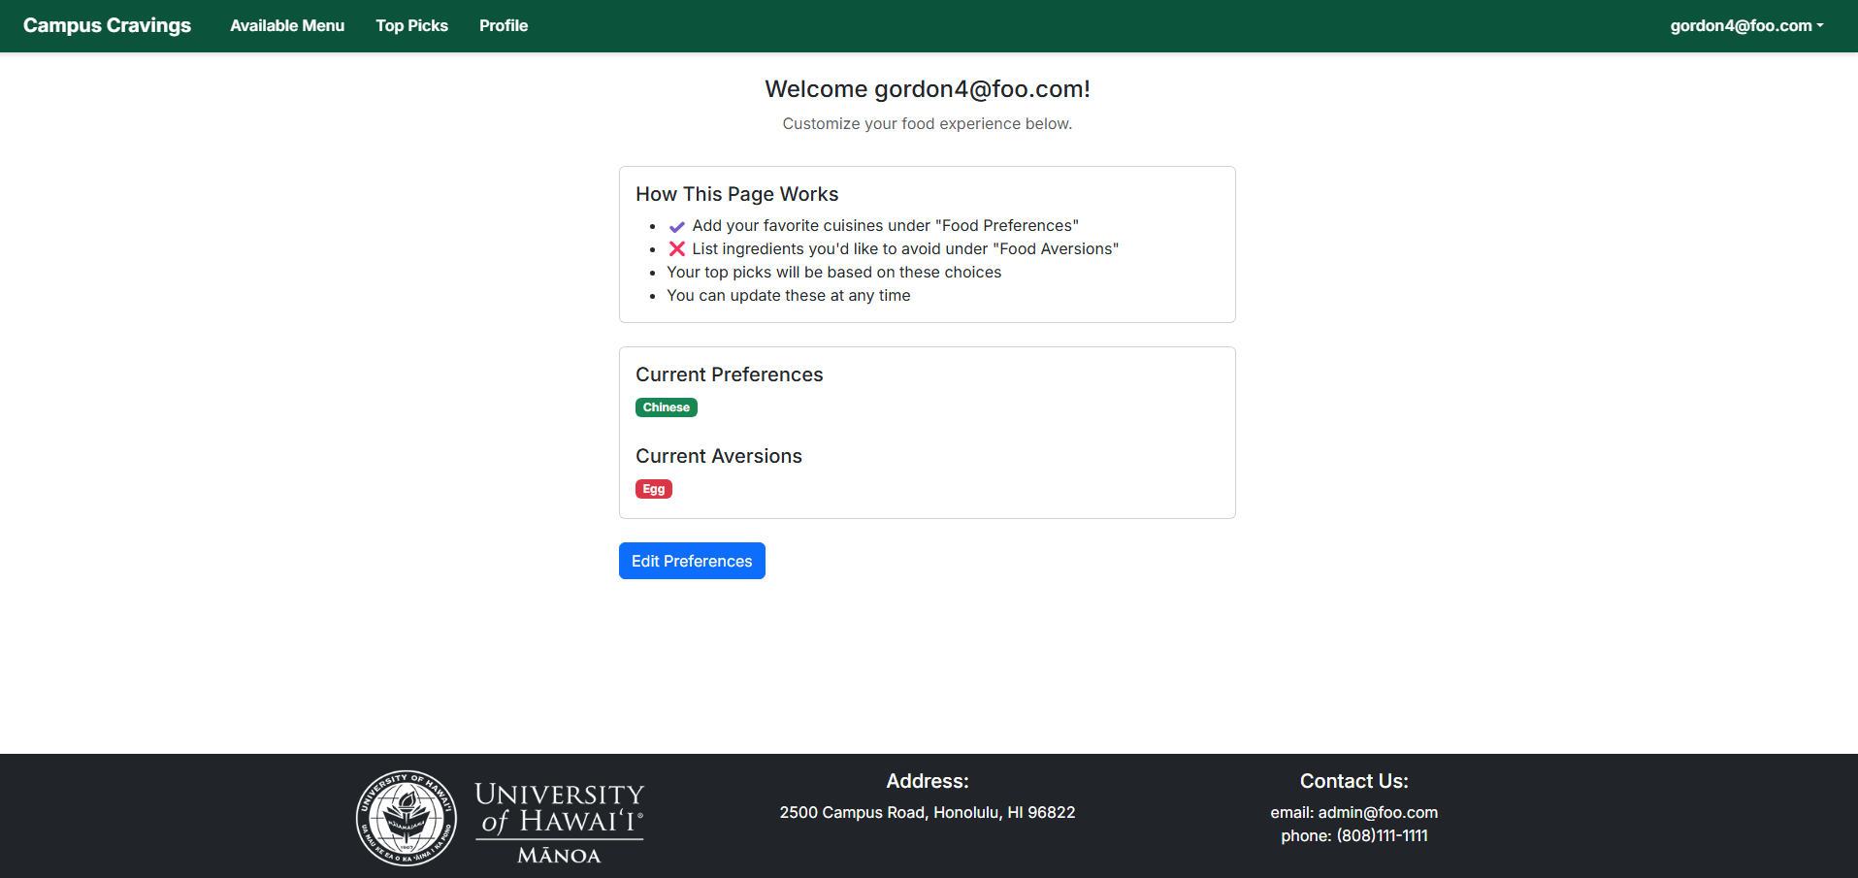Viewport: 1858px width, 878px height.
Task: Click the (808)111-1111 phone number
Action: tap(1382, 835)
